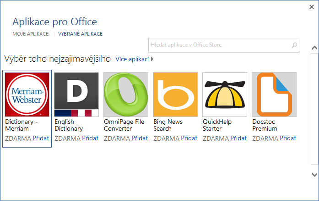Add QuickHelp Starter using Přidat link
Viewport: 319px width, 201px height.
click(x=238, y=138)
